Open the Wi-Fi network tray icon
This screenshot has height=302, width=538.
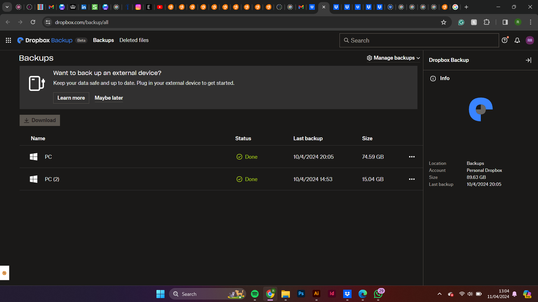coord(462,294)
